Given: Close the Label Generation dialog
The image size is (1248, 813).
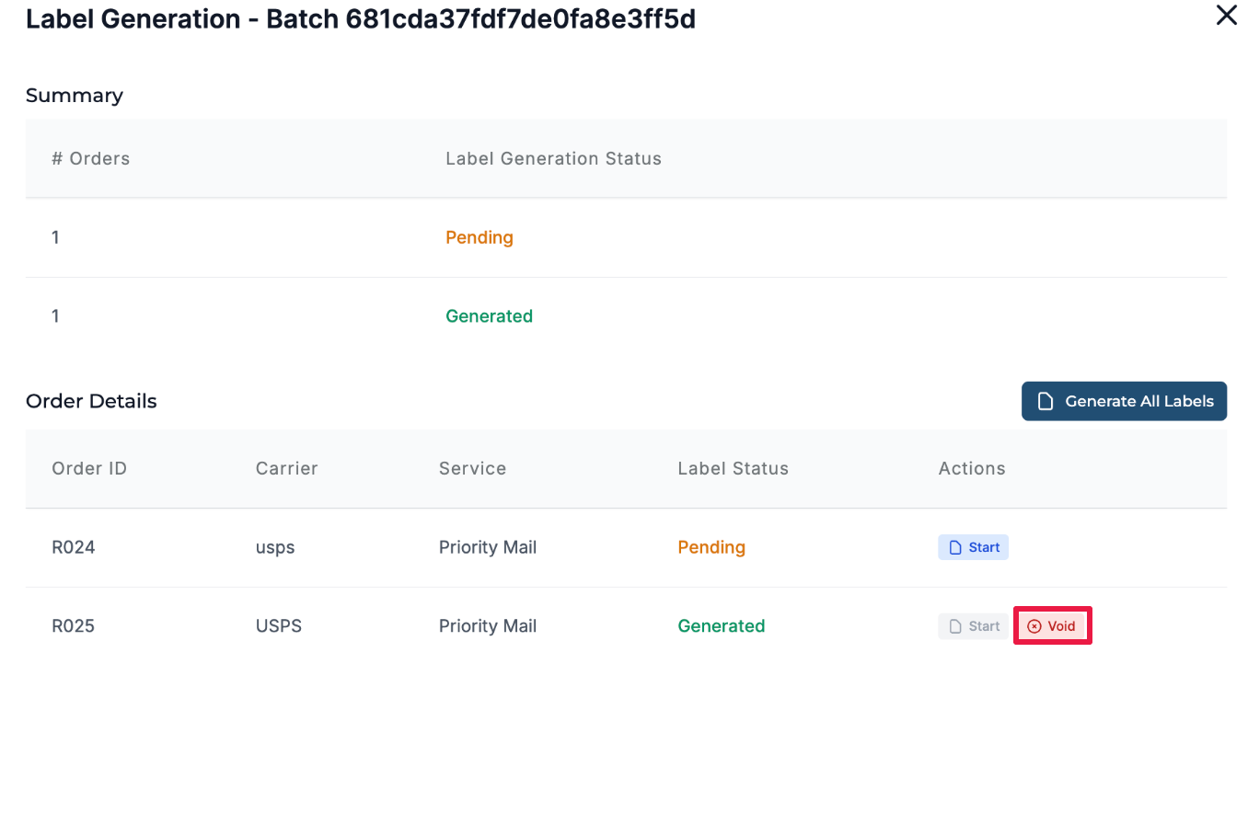Looking at the screenshot, I should click(x=1226, y=16).
